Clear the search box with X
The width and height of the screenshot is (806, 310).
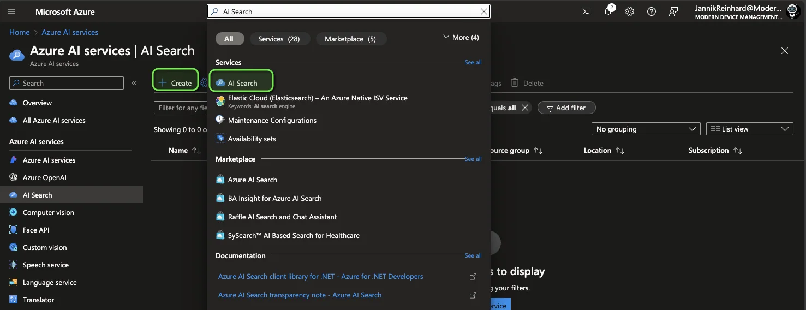point(483,11)
